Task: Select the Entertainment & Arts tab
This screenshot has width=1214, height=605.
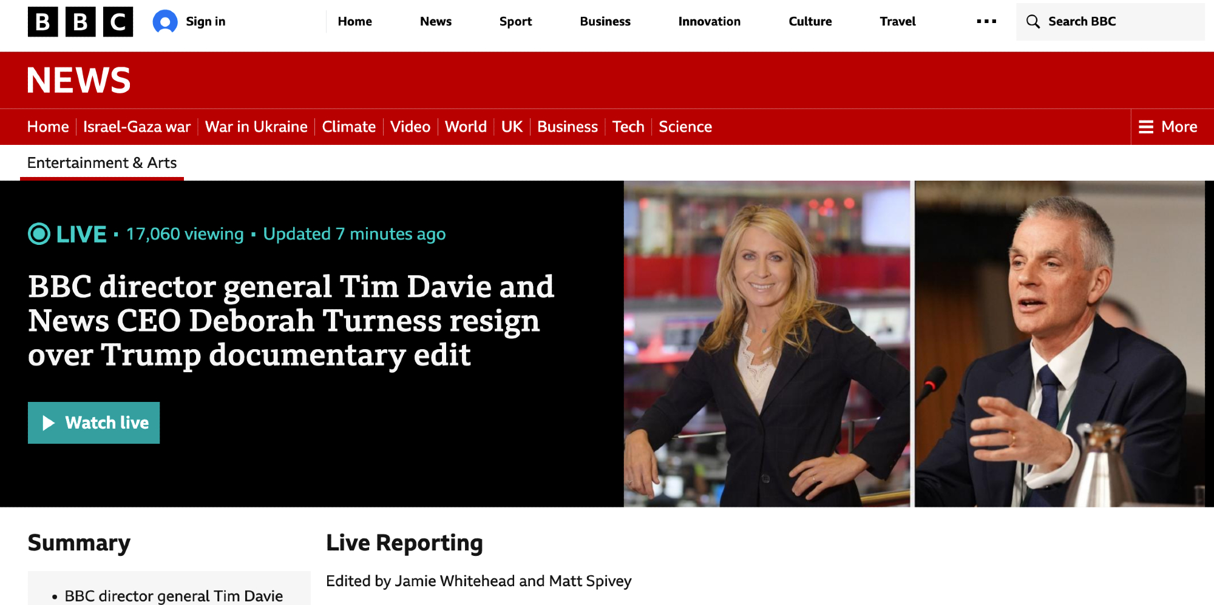Action: (x=102, y=163)
